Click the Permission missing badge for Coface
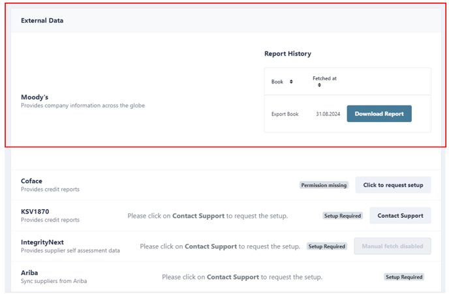The height and width of the screenshot is (294, 449). click(324, 185)
